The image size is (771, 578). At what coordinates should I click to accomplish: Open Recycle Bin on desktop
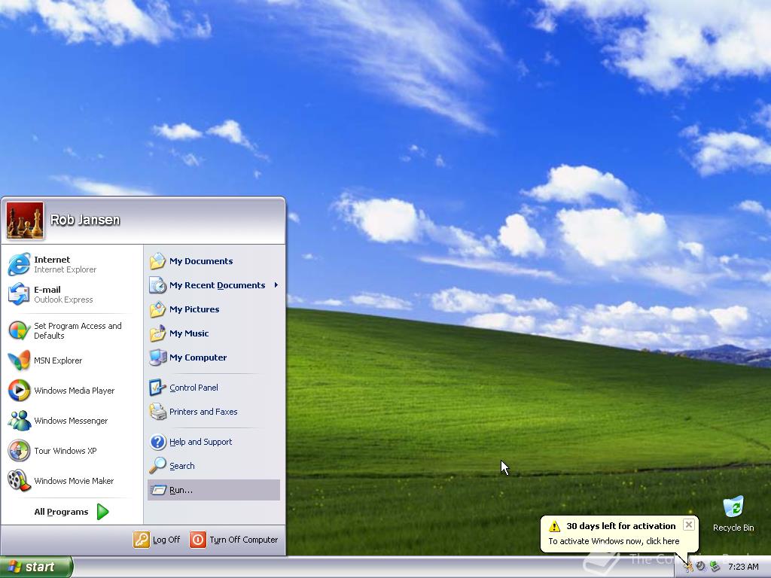(733, 507)
